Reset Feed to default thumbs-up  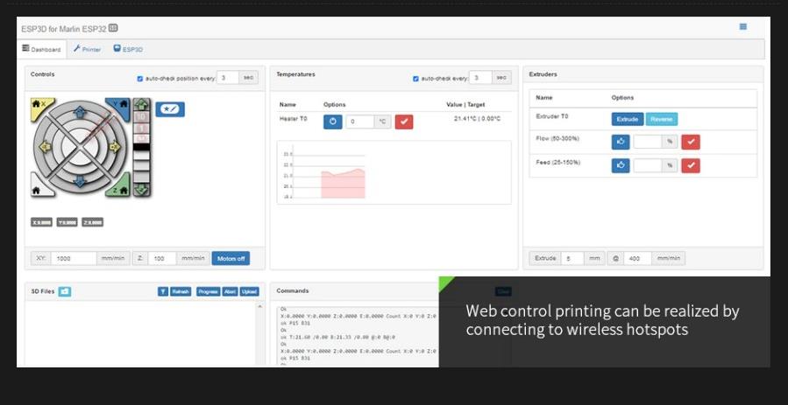pos(621,165)
